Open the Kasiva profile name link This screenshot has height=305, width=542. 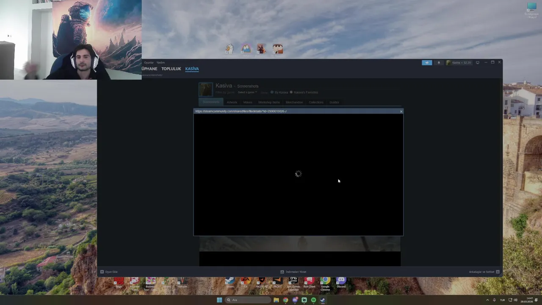click(224, 86)
